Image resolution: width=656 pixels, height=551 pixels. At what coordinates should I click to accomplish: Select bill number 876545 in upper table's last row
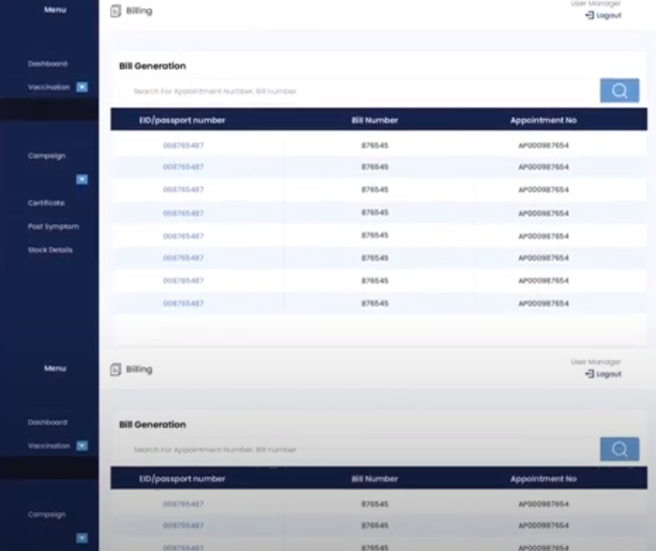[375, 303]
